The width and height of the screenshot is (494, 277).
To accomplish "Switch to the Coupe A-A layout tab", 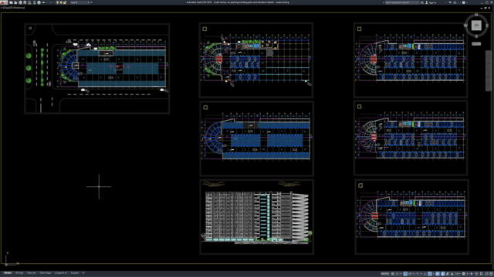I will click(61, 273).
